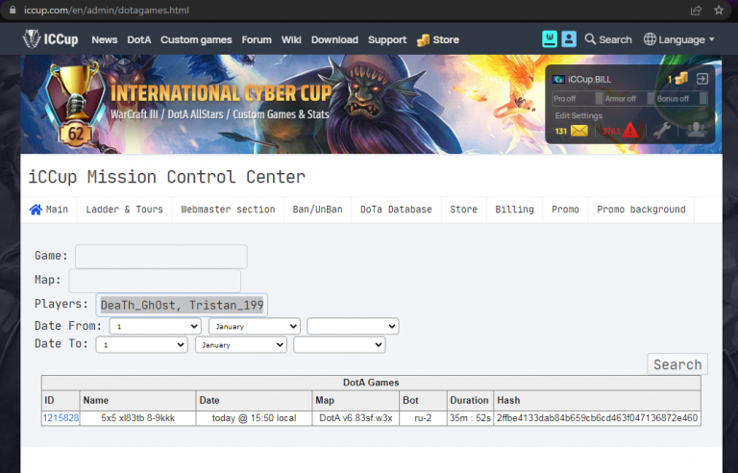This screenshot has width=738, height=473.
Task: Switch to DoTa Database tab
Action: [396, 210]
